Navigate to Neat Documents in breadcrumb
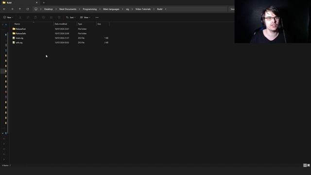The height and width of the screenshot is (175, 311). click(x=68, y=9)
